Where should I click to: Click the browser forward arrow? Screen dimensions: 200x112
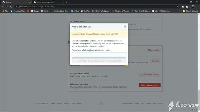pos(7,7)
